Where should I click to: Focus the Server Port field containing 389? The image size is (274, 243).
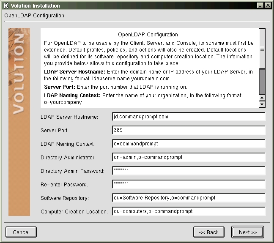pyautogui.click(x=189, y=130)
